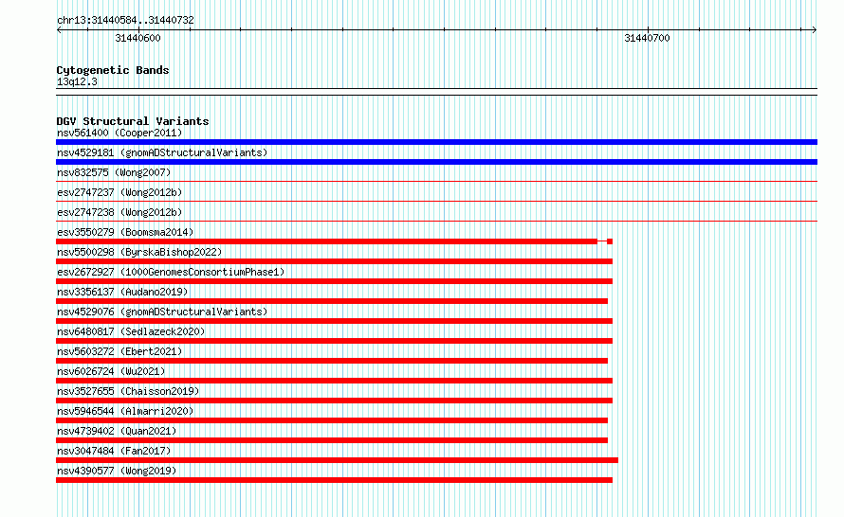
Task: Select the blue bar under nsv4529181
Action: click(436, 162)
